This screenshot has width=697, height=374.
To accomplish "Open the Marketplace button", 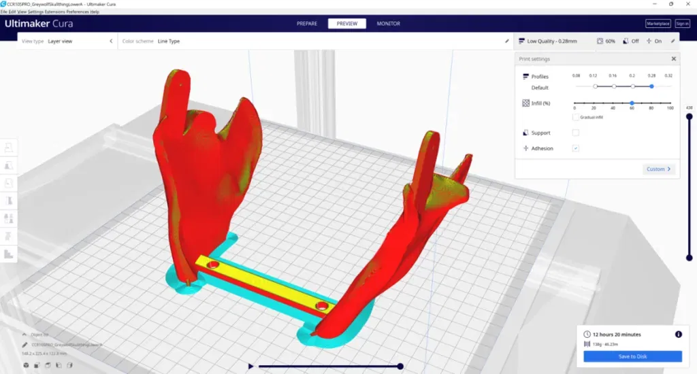I will (x=658, y=24).
